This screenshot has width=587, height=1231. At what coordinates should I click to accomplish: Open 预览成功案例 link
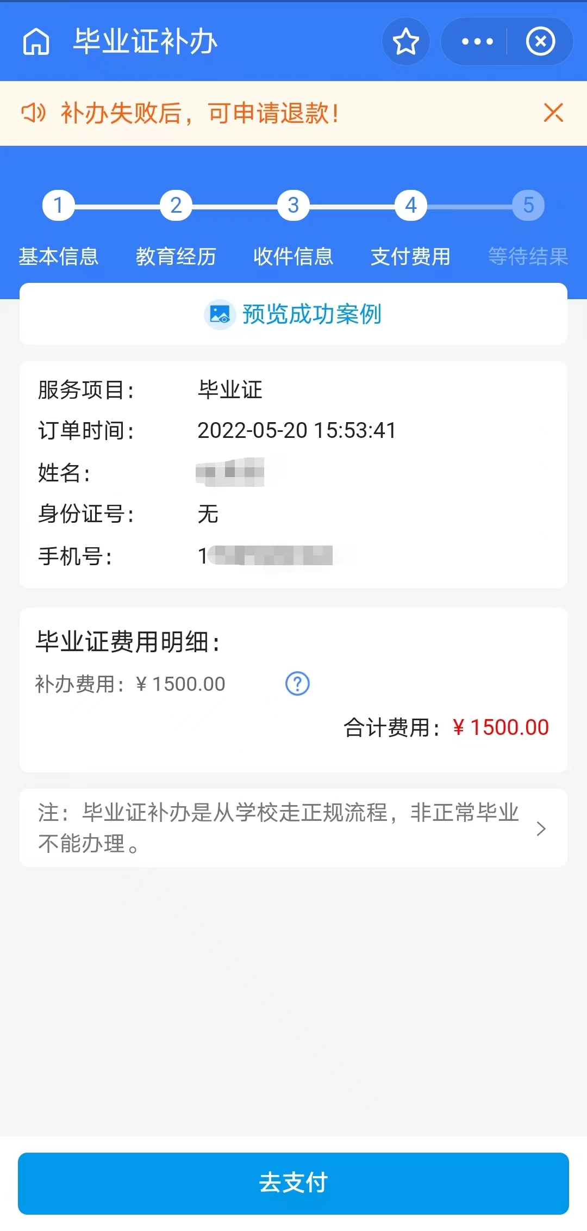312,314
